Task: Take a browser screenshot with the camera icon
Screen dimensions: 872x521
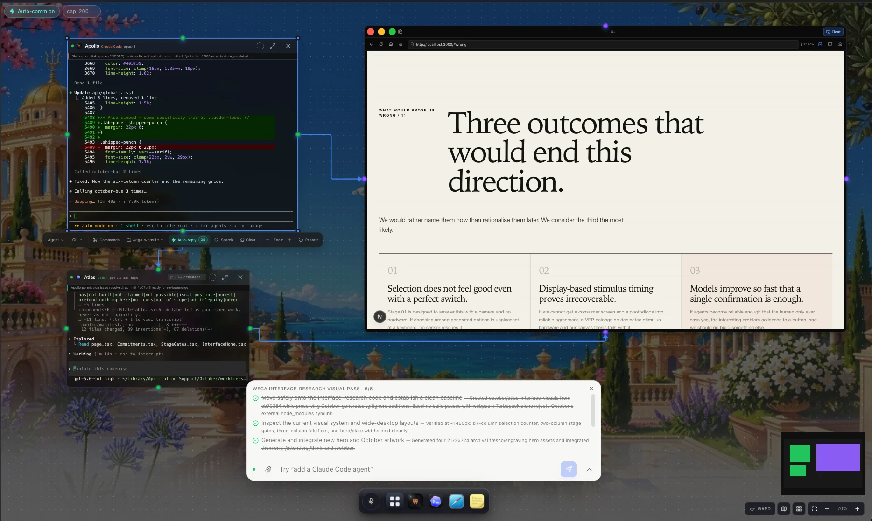Action: point(840,44)
